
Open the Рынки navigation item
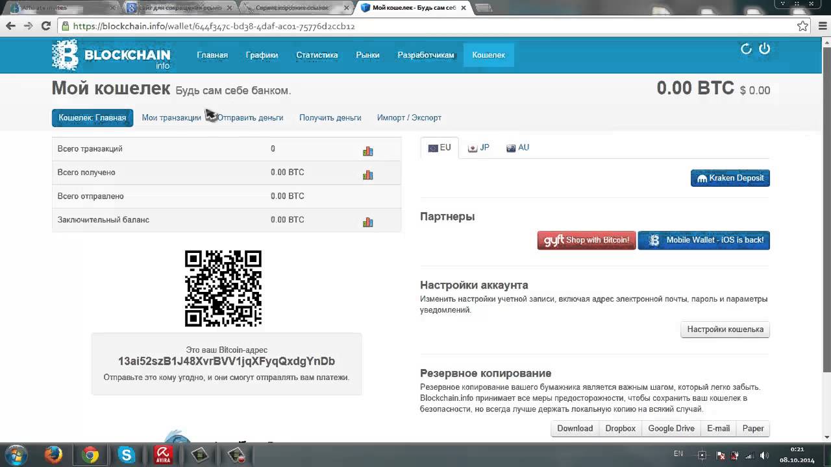(367, 55)
